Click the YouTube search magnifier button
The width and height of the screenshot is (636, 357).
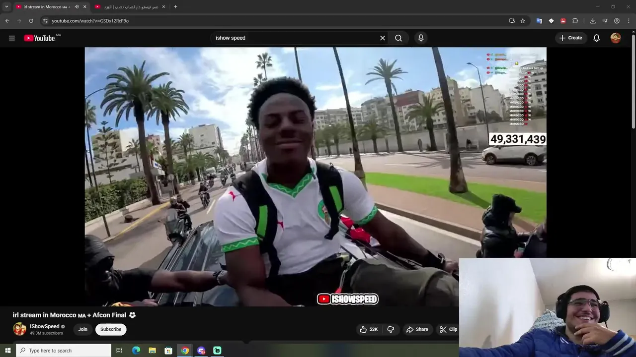pos(398,38)
